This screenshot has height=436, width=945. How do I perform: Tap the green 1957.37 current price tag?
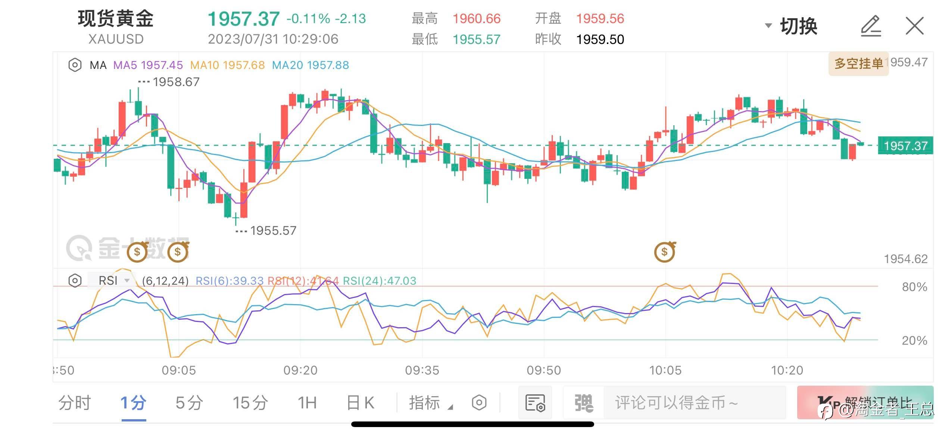(x=905, y=146)
